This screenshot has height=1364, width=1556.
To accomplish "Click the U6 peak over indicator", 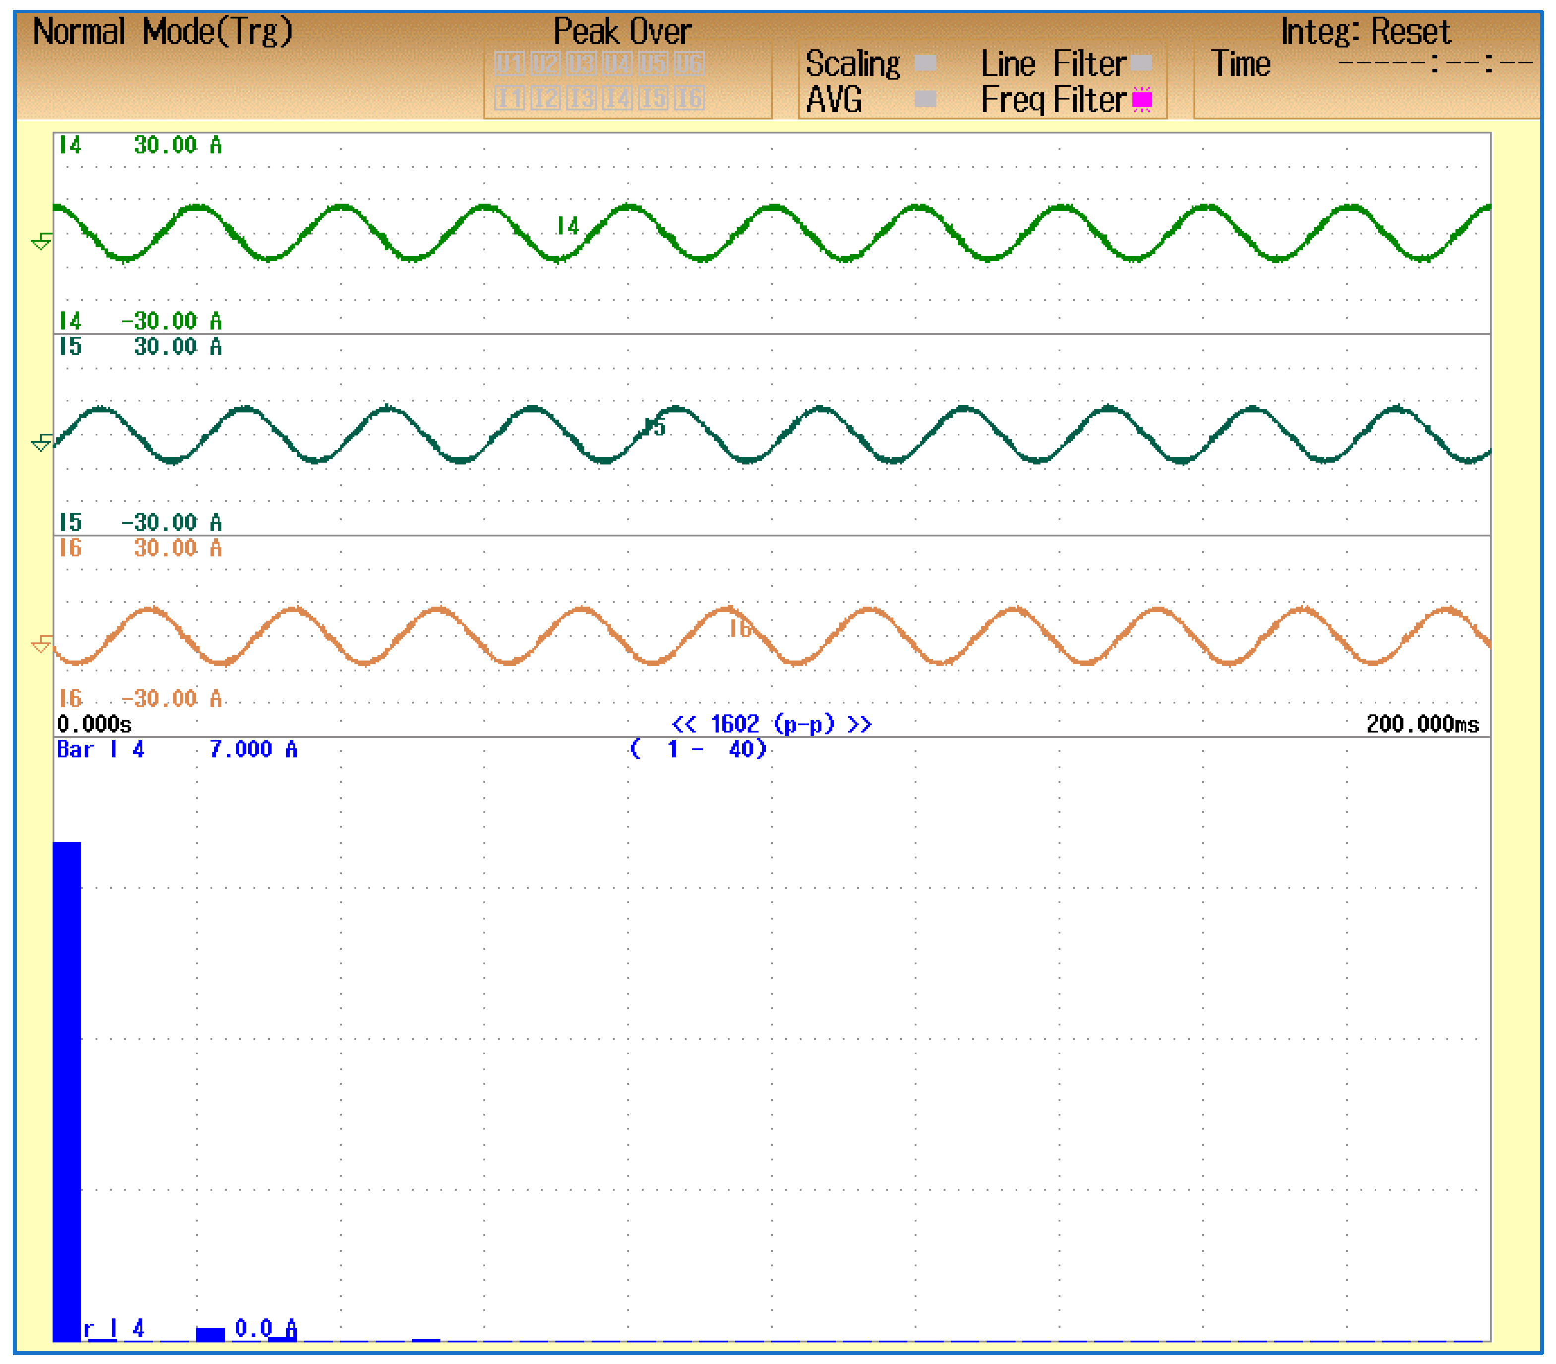I will (x=689, y=63).
